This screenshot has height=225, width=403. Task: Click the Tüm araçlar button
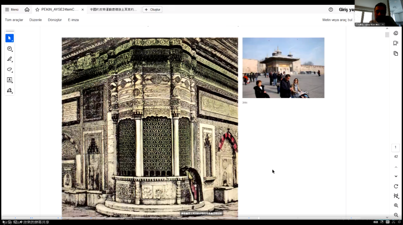pyautogui.click(x=14, y=20)
